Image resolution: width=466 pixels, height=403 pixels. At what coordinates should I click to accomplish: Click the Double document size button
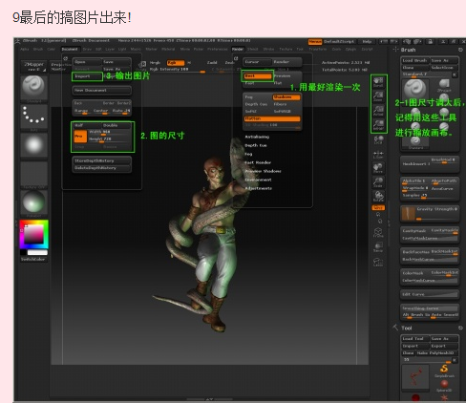[116, 125]
